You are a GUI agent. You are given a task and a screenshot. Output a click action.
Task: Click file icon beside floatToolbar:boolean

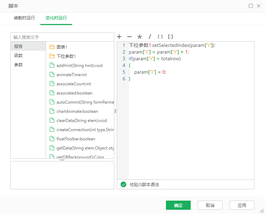coord(52,139)
